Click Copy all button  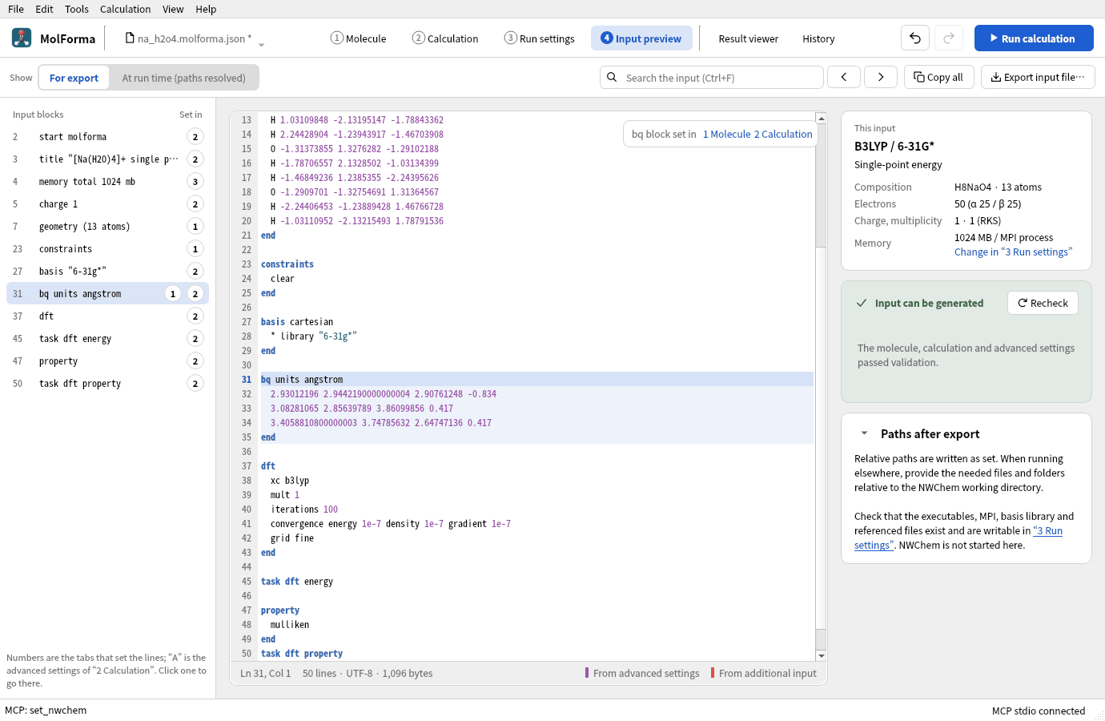(938, 77)
